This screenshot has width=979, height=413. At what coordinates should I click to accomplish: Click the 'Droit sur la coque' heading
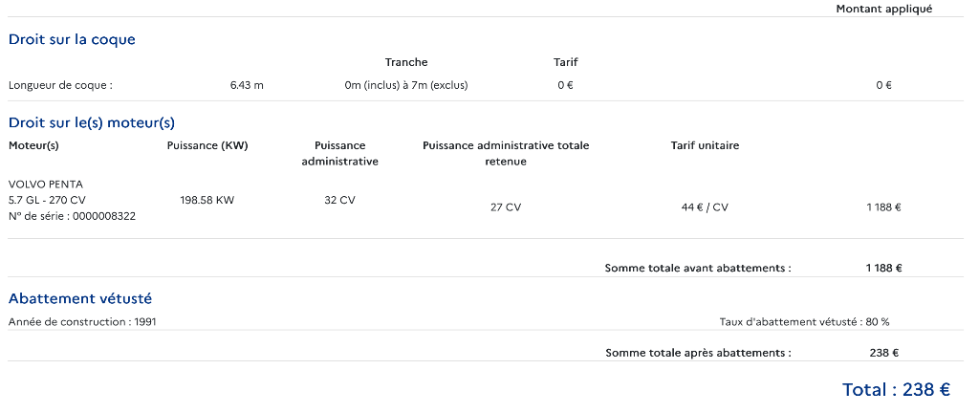(72, 39)
